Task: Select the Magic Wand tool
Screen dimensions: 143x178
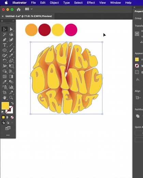Action: coord(4,34)
